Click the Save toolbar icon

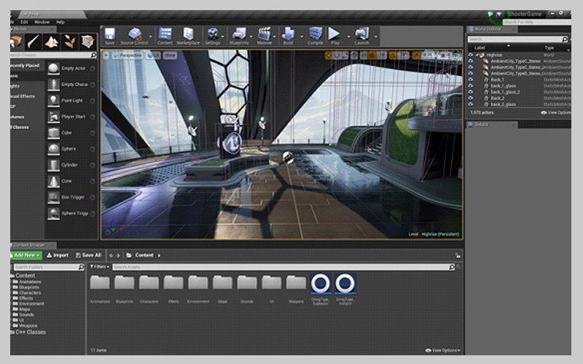coord(110,36)
